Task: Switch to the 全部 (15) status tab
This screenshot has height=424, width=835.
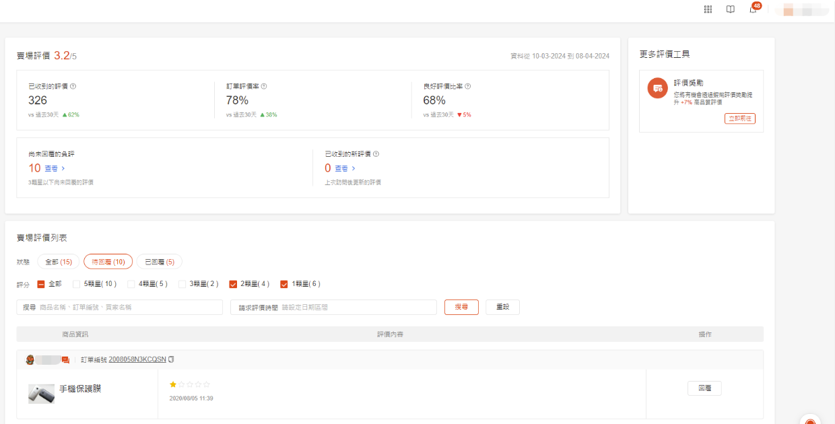Action: tap(58, 262)
